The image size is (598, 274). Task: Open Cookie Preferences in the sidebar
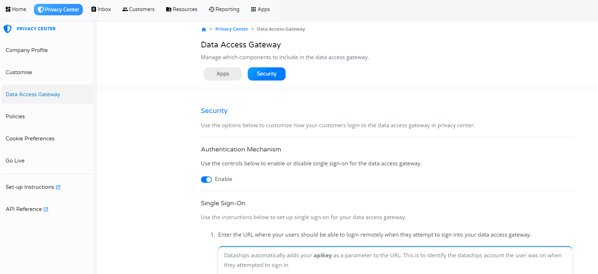(x=30, y=139)
